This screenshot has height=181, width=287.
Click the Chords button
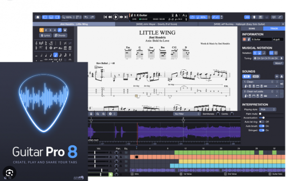[x=59, y=35]
